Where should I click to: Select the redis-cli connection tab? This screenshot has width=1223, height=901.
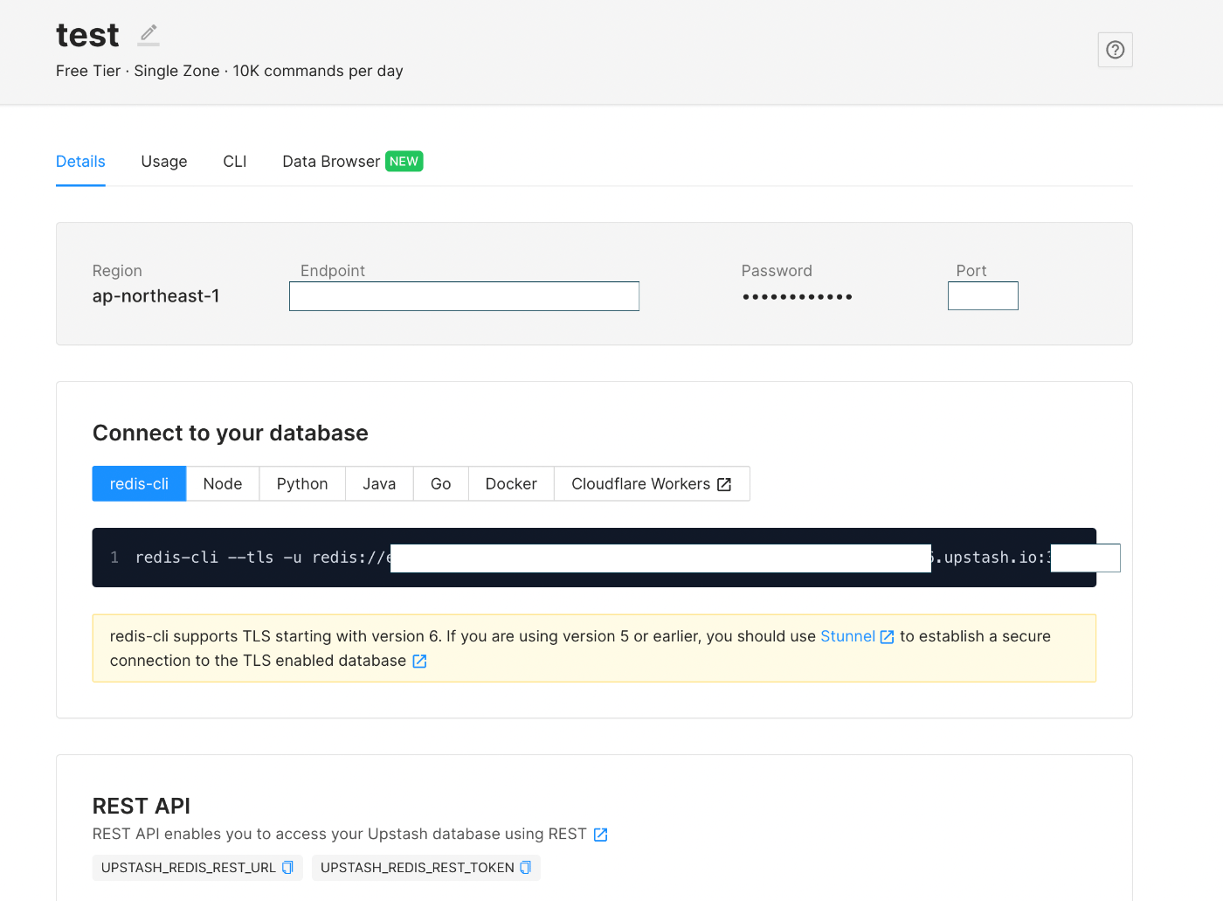[x=139, y=484]
